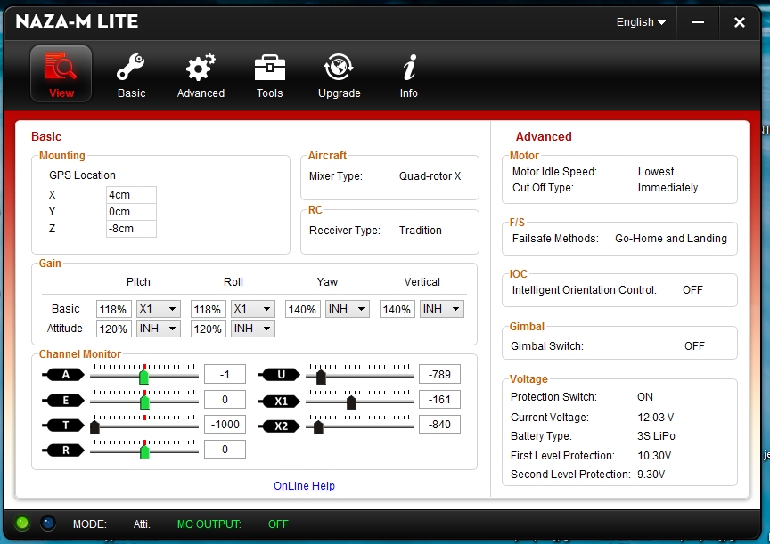Open Basic Roll gain X1 dropdown
The image size is (770, 544).
tap(252, 309)
